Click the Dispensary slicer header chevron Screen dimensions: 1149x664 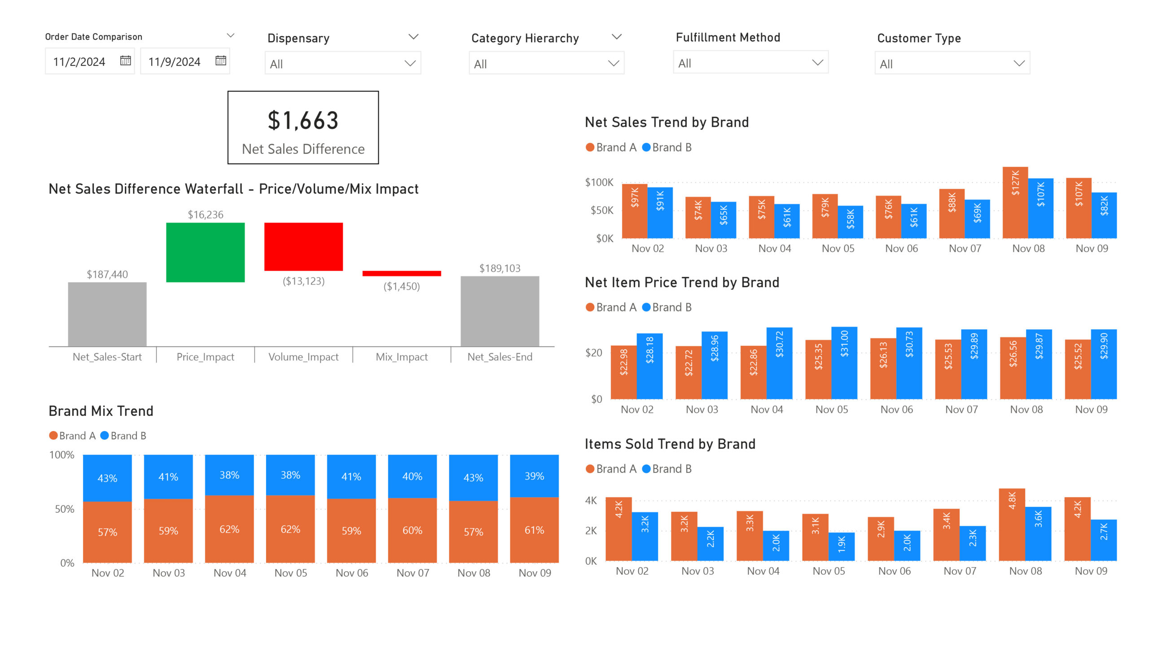point(413,36)
